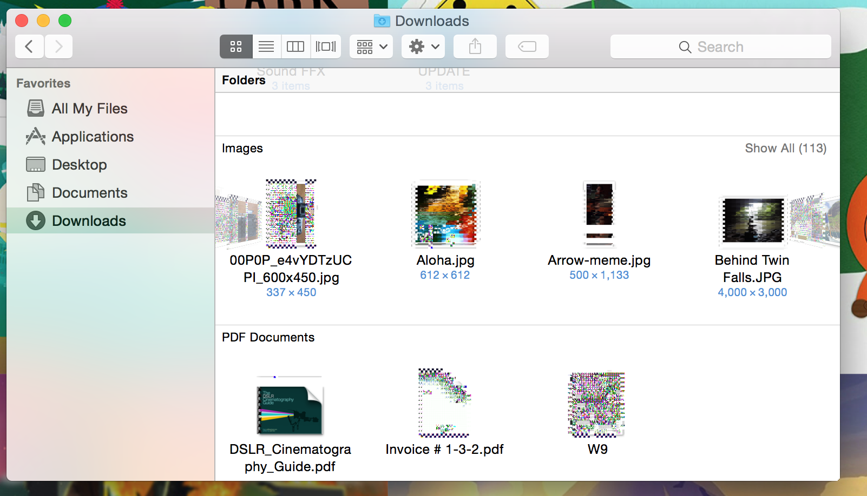Switch to icon view
The image size is (867, 496).
coord(236,46)
